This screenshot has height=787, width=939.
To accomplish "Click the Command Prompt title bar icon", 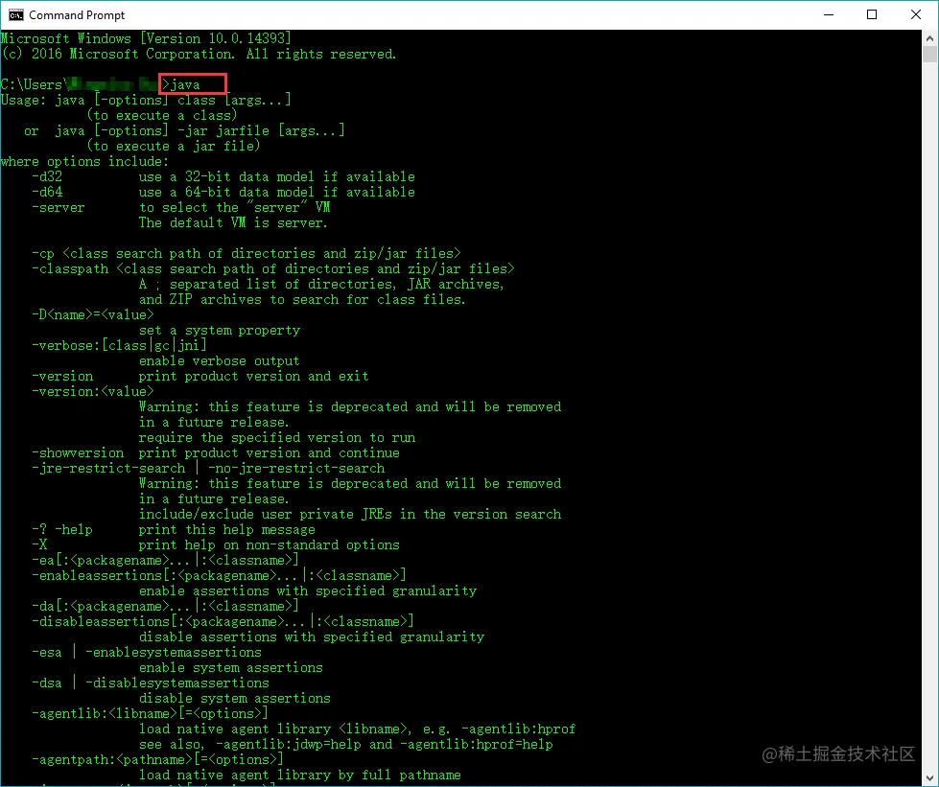I will point(15,15).
